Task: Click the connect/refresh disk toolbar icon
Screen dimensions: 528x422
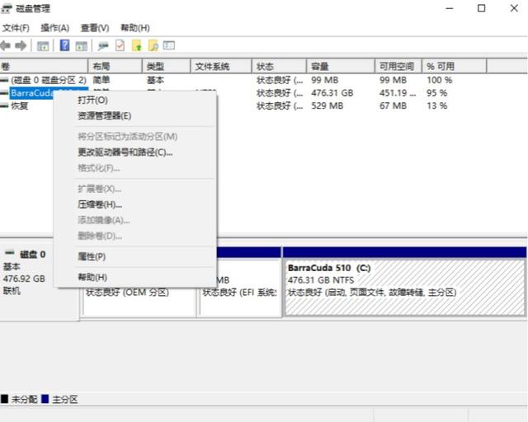Action: coord(103,46)
